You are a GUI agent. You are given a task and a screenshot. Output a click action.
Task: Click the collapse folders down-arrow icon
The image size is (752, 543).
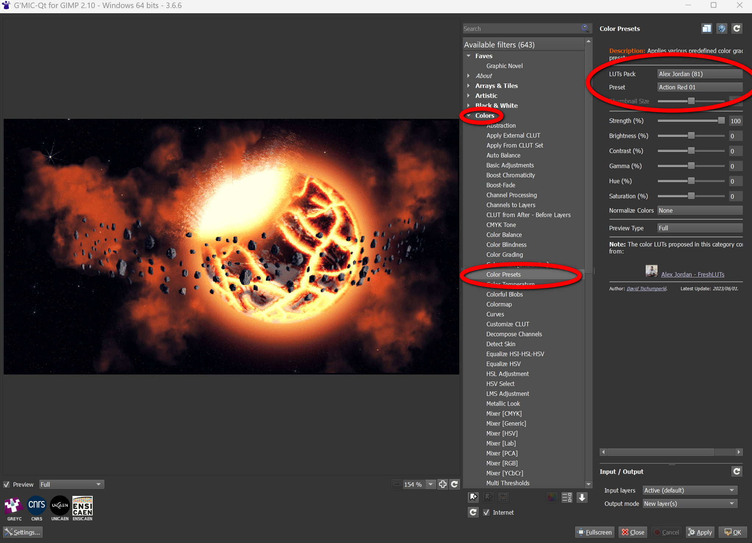point(582,497)
